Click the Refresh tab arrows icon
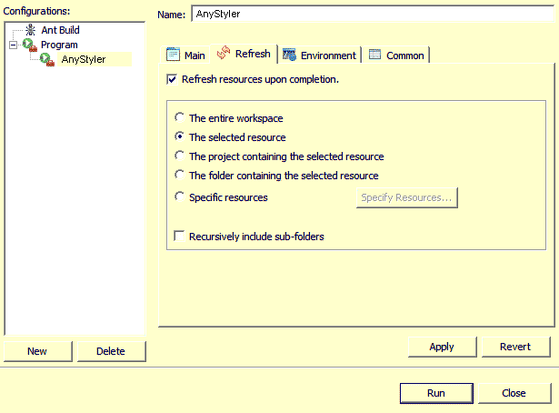Screen dimensions: 559x413 tap(224, 55)
